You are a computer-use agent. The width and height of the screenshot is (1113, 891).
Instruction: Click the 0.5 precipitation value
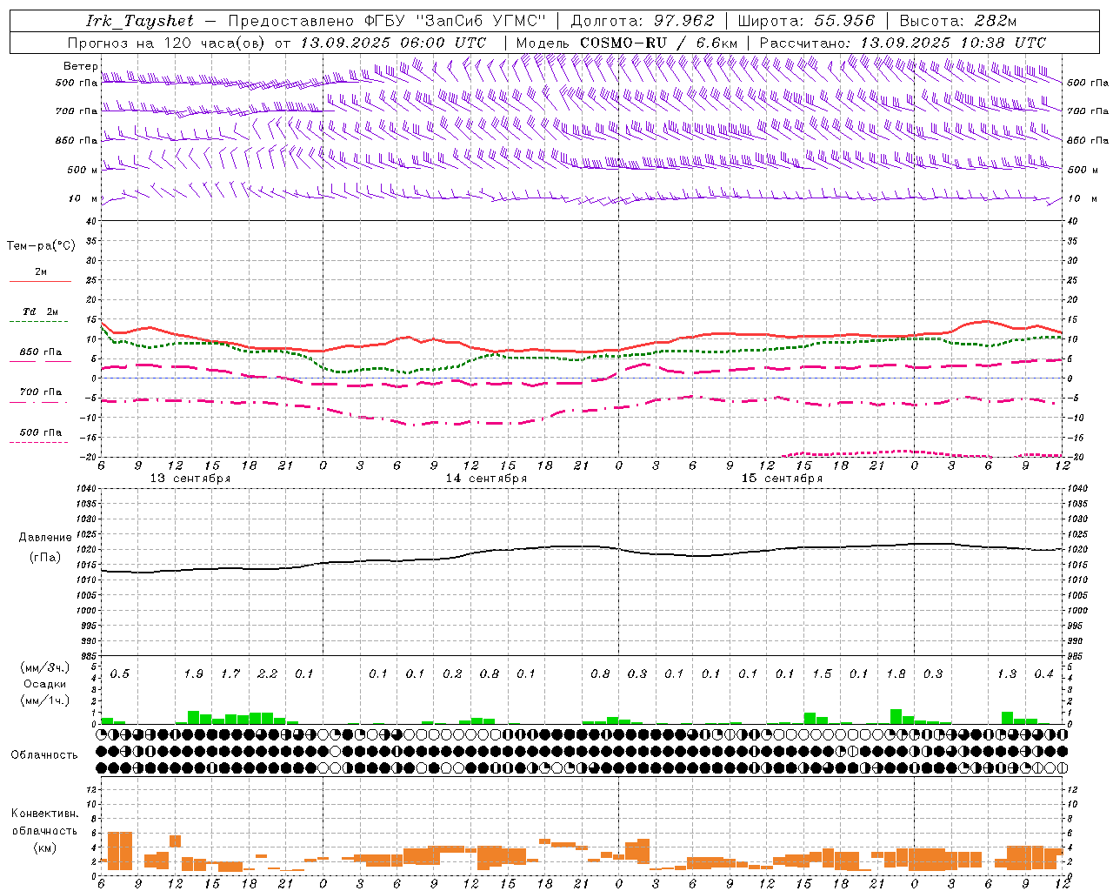pyautogui.click(x=119, y=674)
